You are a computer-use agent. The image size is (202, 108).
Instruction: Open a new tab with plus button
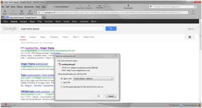44,17
